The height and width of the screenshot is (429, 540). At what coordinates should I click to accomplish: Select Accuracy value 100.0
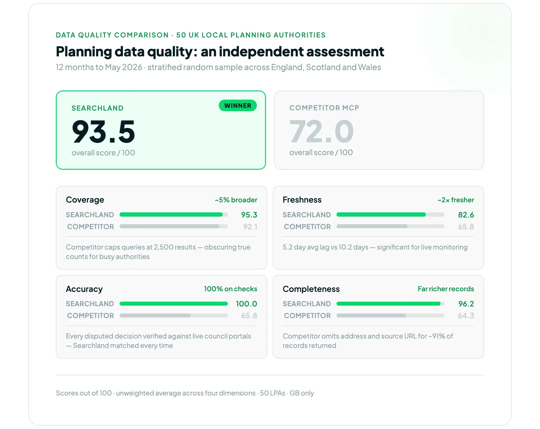pos(247,304)
